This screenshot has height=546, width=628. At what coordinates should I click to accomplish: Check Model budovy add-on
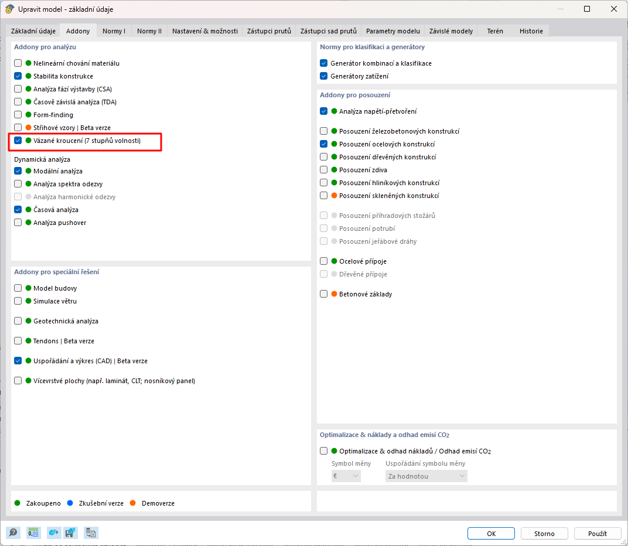[x=18, y=288]
